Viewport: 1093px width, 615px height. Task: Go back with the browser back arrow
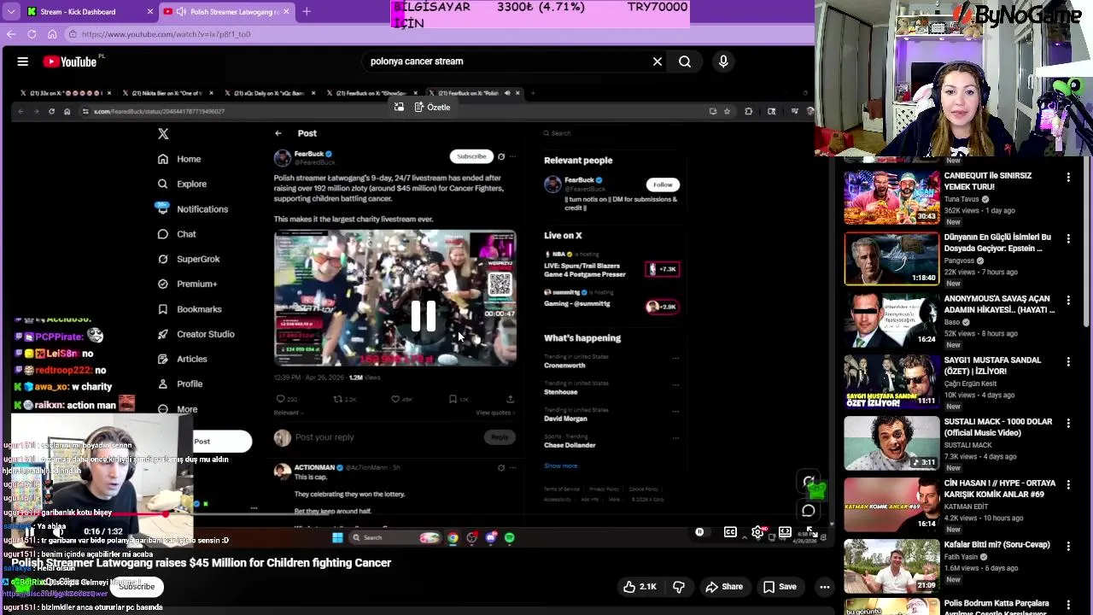click(11, 34)
